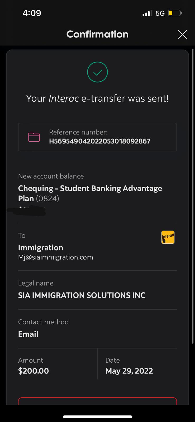Tap recipient email Mj@siaimmigration.com

[x=55, y=257]
